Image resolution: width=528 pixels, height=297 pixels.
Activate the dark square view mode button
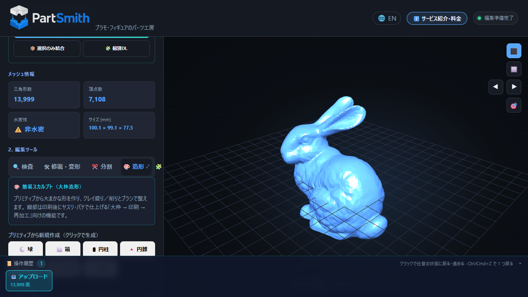click(x=514, y=51)
